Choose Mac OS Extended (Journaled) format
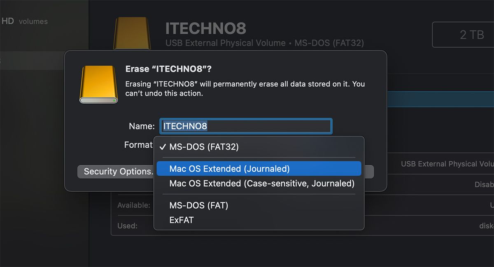The height and width of the screenshot is (267, 494). click(259, 169)
